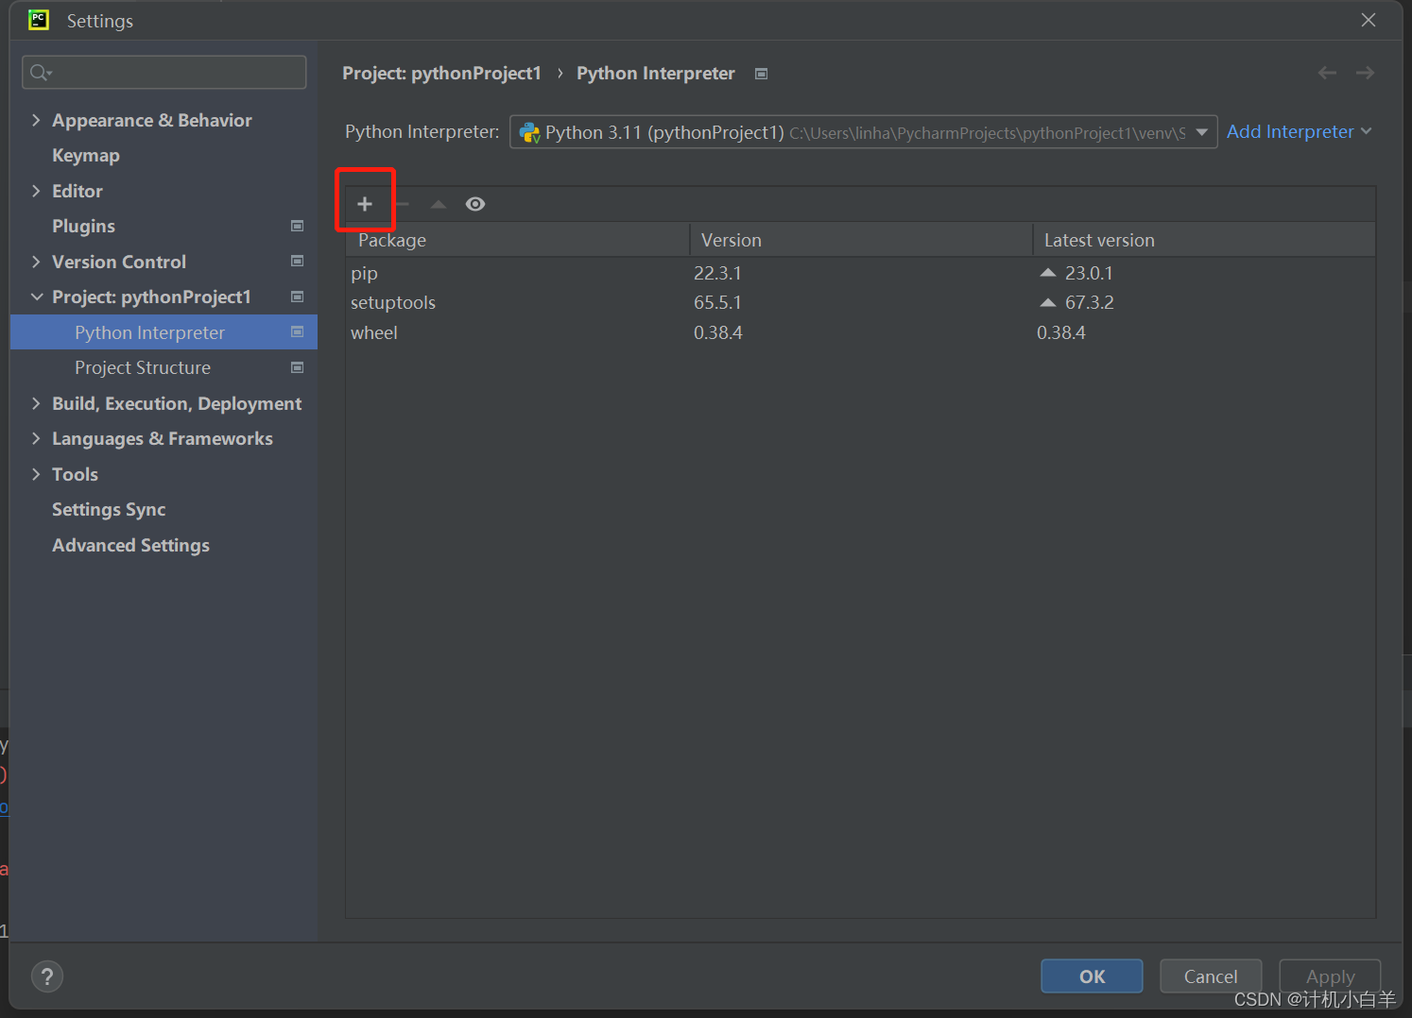This screenshot has width=1412, height=1018.
Task: Select the setuptools package row
Action: pos(861,302)
